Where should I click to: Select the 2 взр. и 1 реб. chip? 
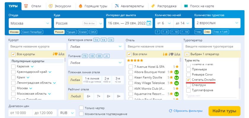point(221,32)
